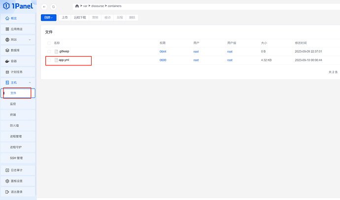The image size is (340, 200).
Task: Open the app.yml file name
Action: 64,60
